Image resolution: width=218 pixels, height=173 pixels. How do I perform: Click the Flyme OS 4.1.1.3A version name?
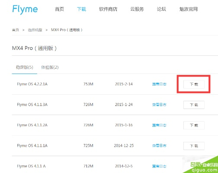click(x=32, y=105)
